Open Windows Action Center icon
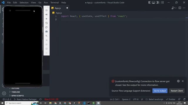This screenshot has height=105, width=188. (x=185, y=103)
